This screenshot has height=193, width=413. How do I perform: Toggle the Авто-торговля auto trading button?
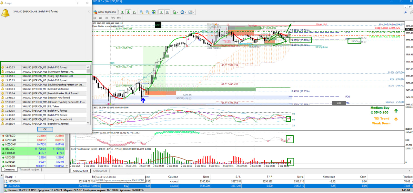click(x=105, y=12)
